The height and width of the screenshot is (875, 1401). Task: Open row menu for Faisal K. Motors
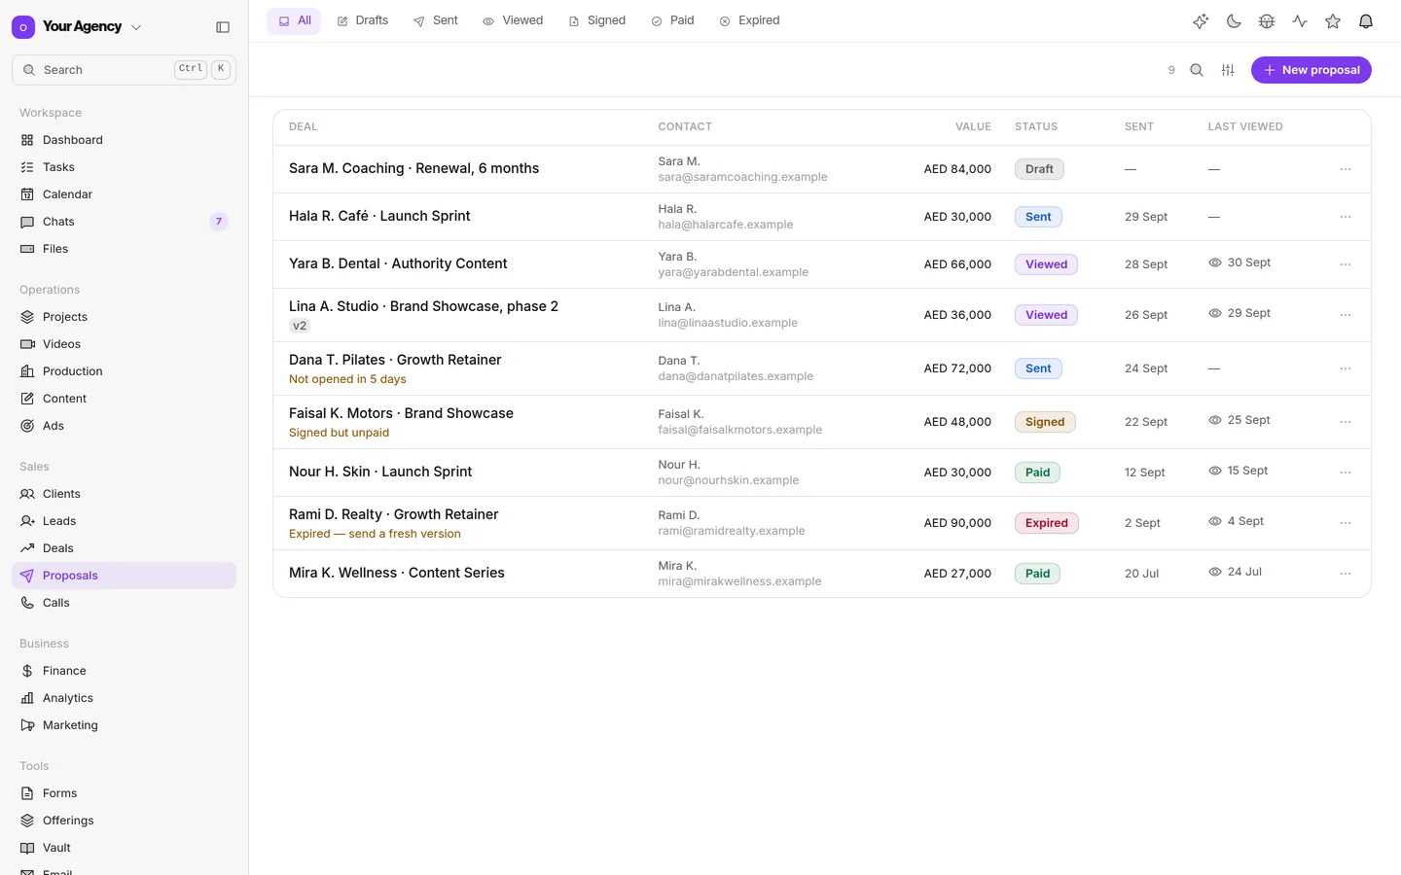point(1346,422)
